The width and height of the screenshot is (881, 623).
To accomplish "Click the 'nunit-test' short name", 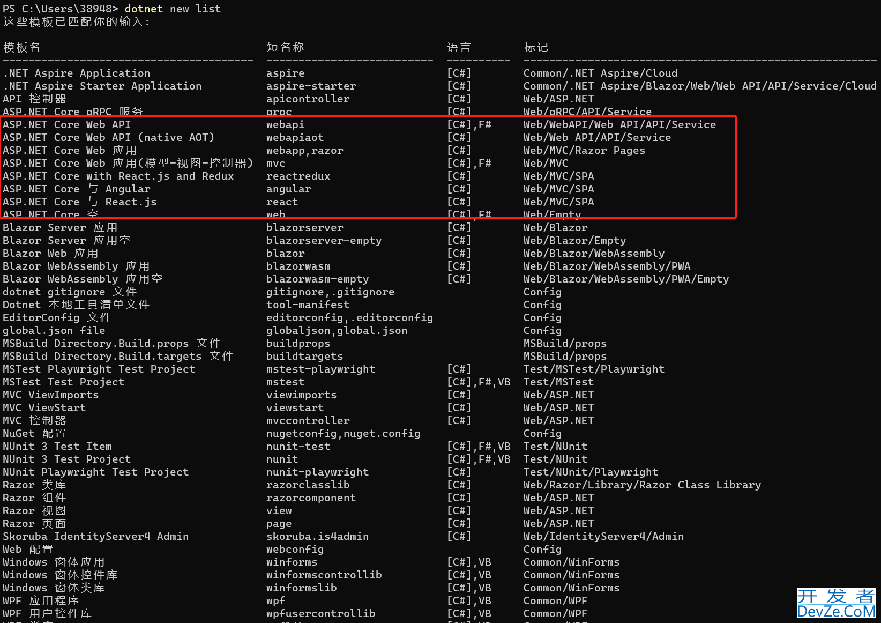I will (x=298, y=446).
